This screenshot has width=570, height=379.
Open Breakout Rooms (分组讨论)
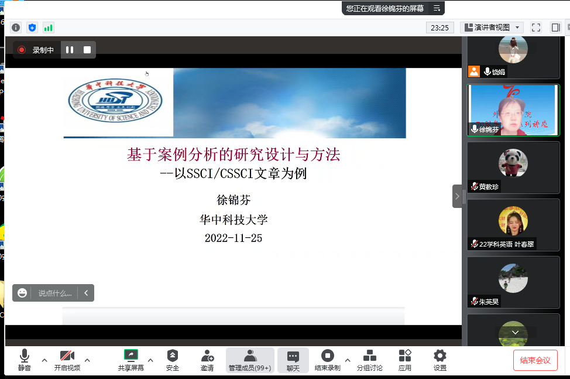click(x=370, y=360)
